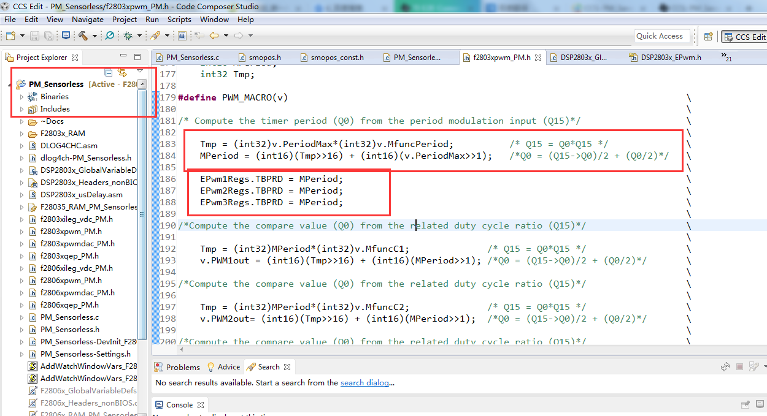
Task: Show hidden editor tabs overflow list
Action: (728, 58)
